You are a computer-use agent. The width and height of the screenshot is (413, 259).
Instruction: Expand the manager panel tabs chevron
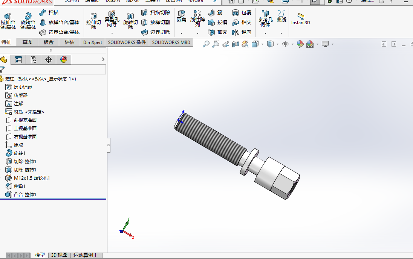click(103, 60)
